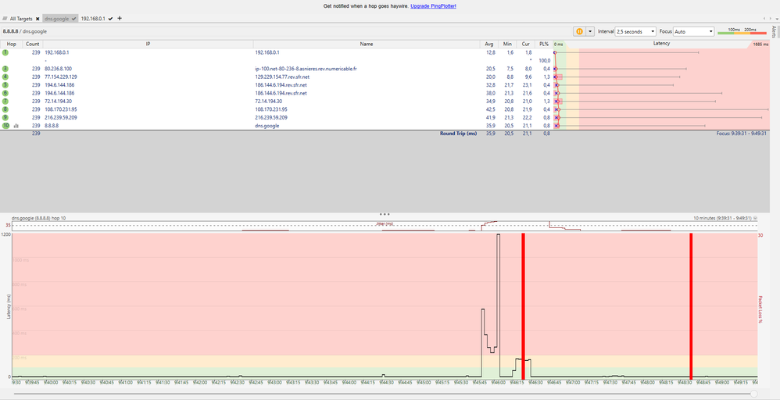
Task: Click the jitter graph strip above the timeline
Action: click(x=385, y=226)
